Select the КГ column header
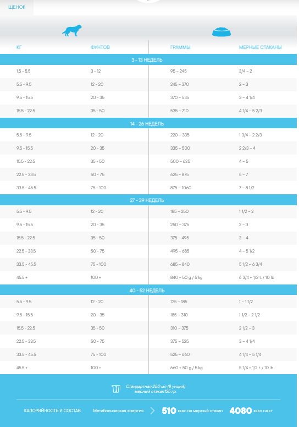This screenshot has width=299, height=427. tap(19, 47)
